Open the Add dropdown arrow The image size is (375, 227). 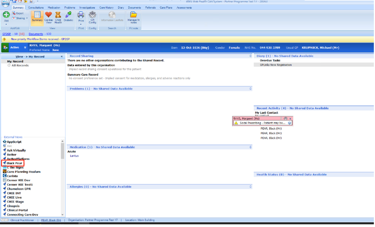click(x=6, y=24)
